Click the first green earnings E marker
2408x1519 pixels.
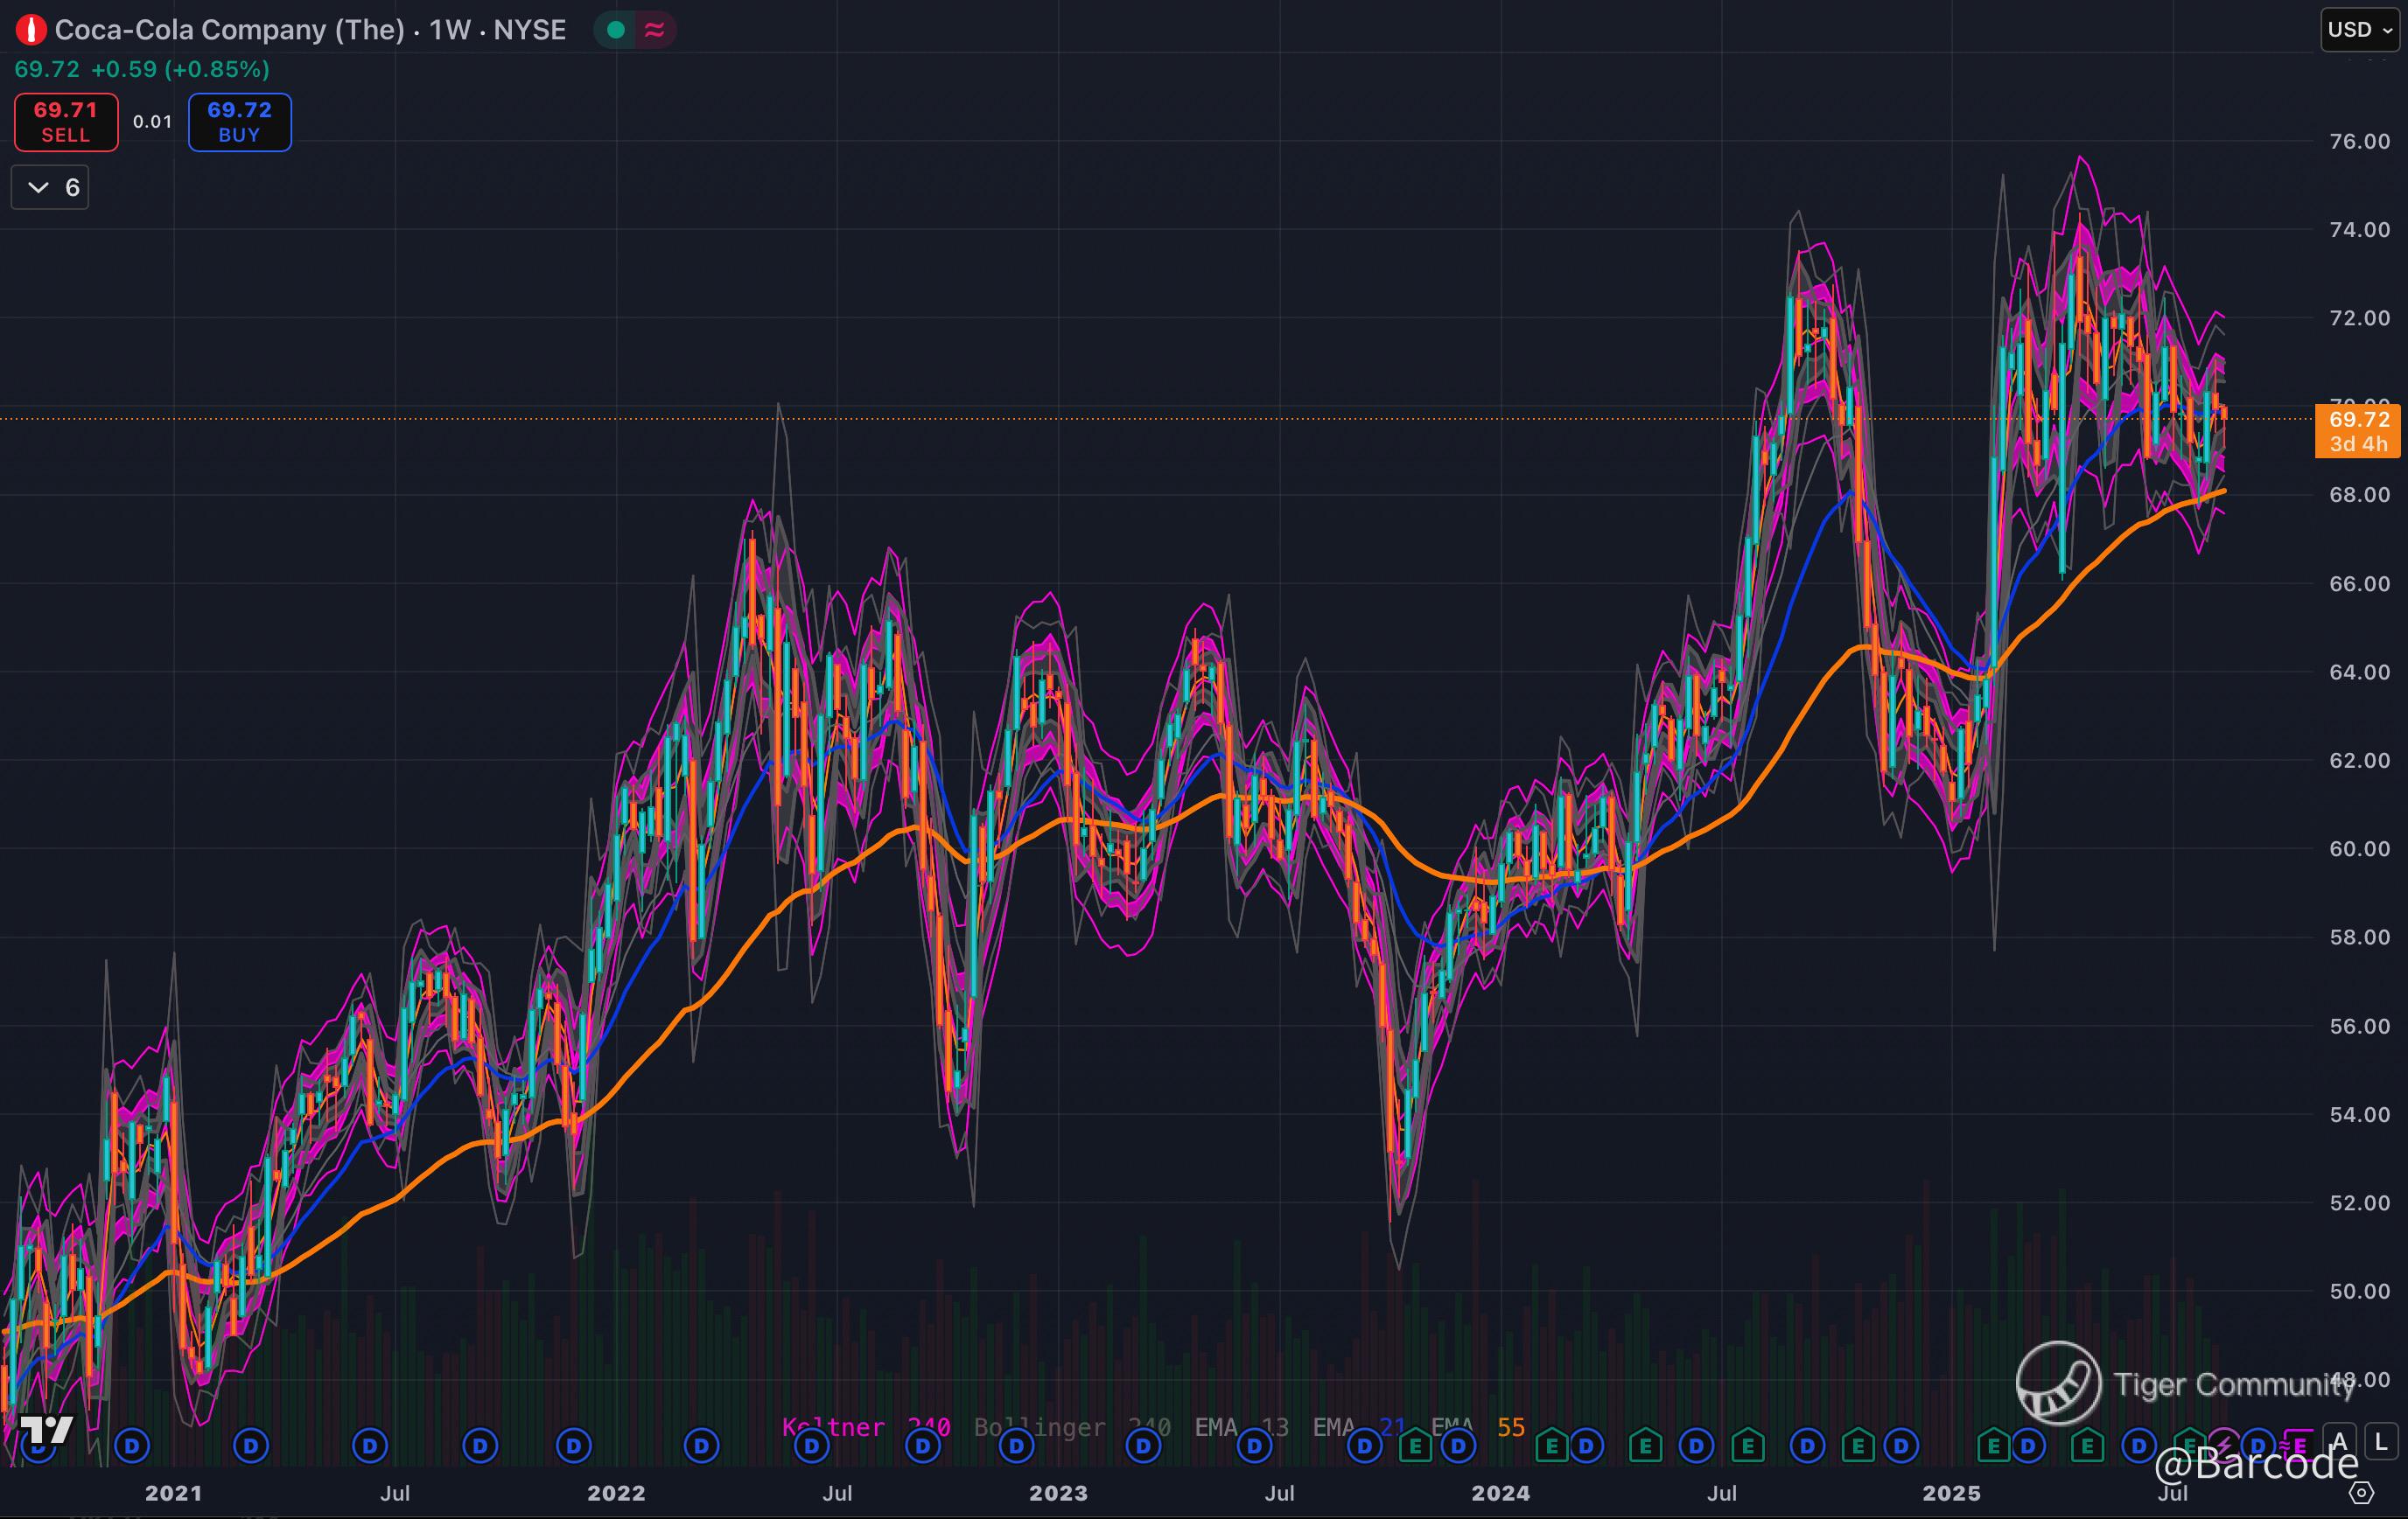(1415, 1445)
